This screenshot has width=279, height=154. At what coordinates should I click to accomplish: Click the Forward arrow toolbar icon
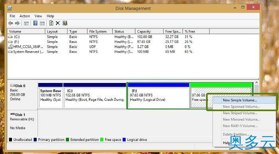(17, 23)
